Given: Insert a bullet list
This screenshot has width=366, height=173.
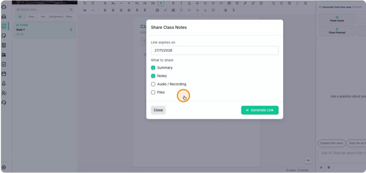Looking at the screenshot, I should [273, 3].
